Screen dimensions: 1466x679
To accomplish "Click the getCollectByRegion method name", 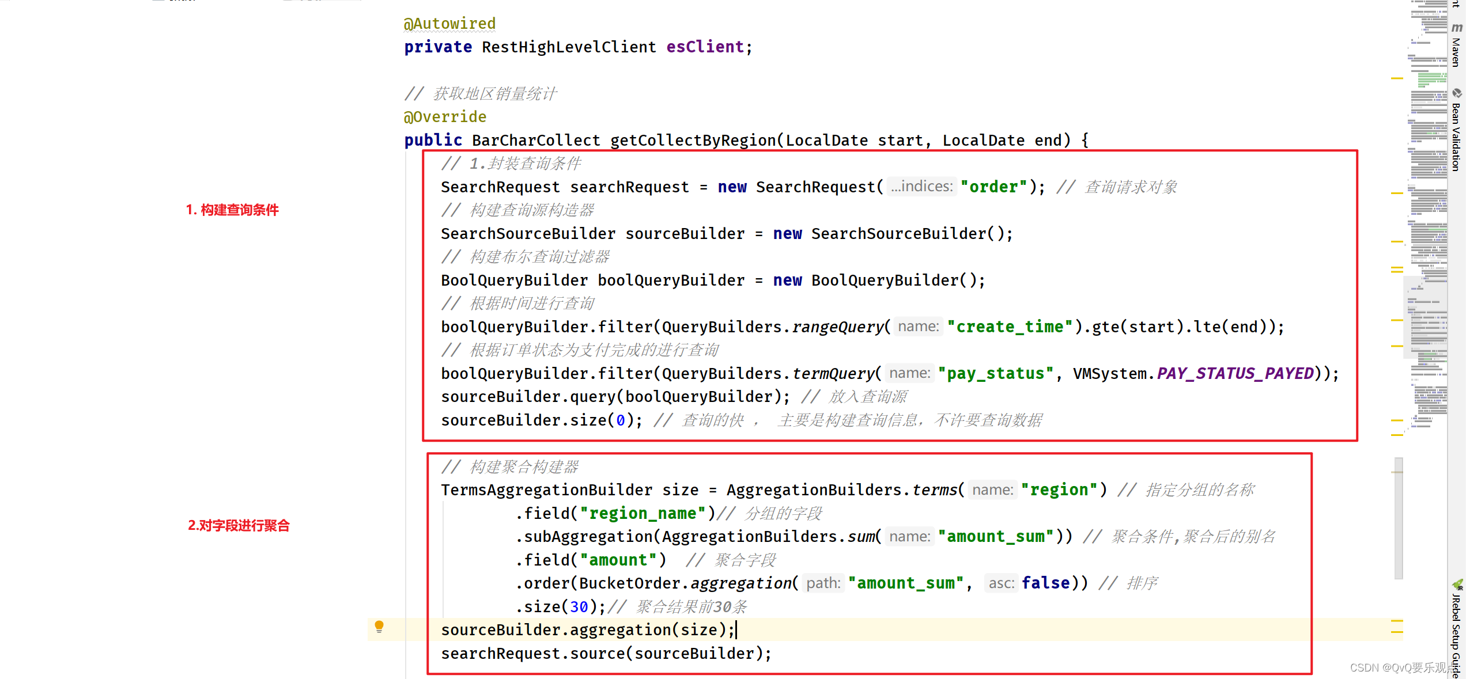I will (693, 140).
